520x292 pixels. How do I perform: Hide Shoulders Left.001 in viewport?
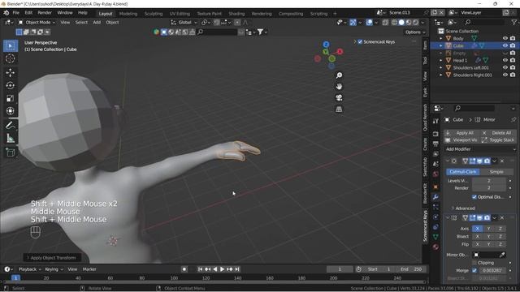coord(505,67)
